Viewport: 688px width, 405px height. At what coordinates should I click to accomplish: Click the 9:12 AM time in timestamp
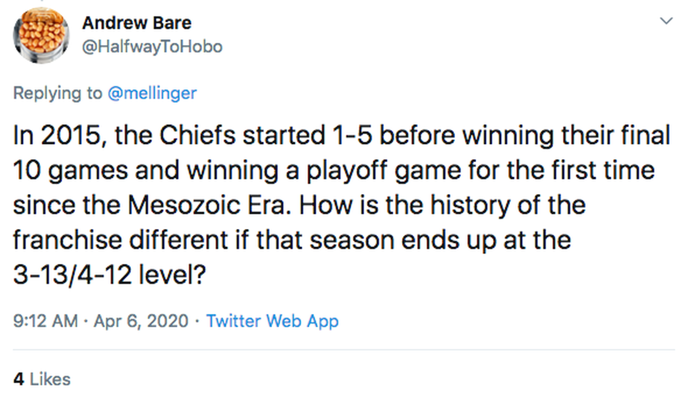pyautogui.click(x=45, y=321)
